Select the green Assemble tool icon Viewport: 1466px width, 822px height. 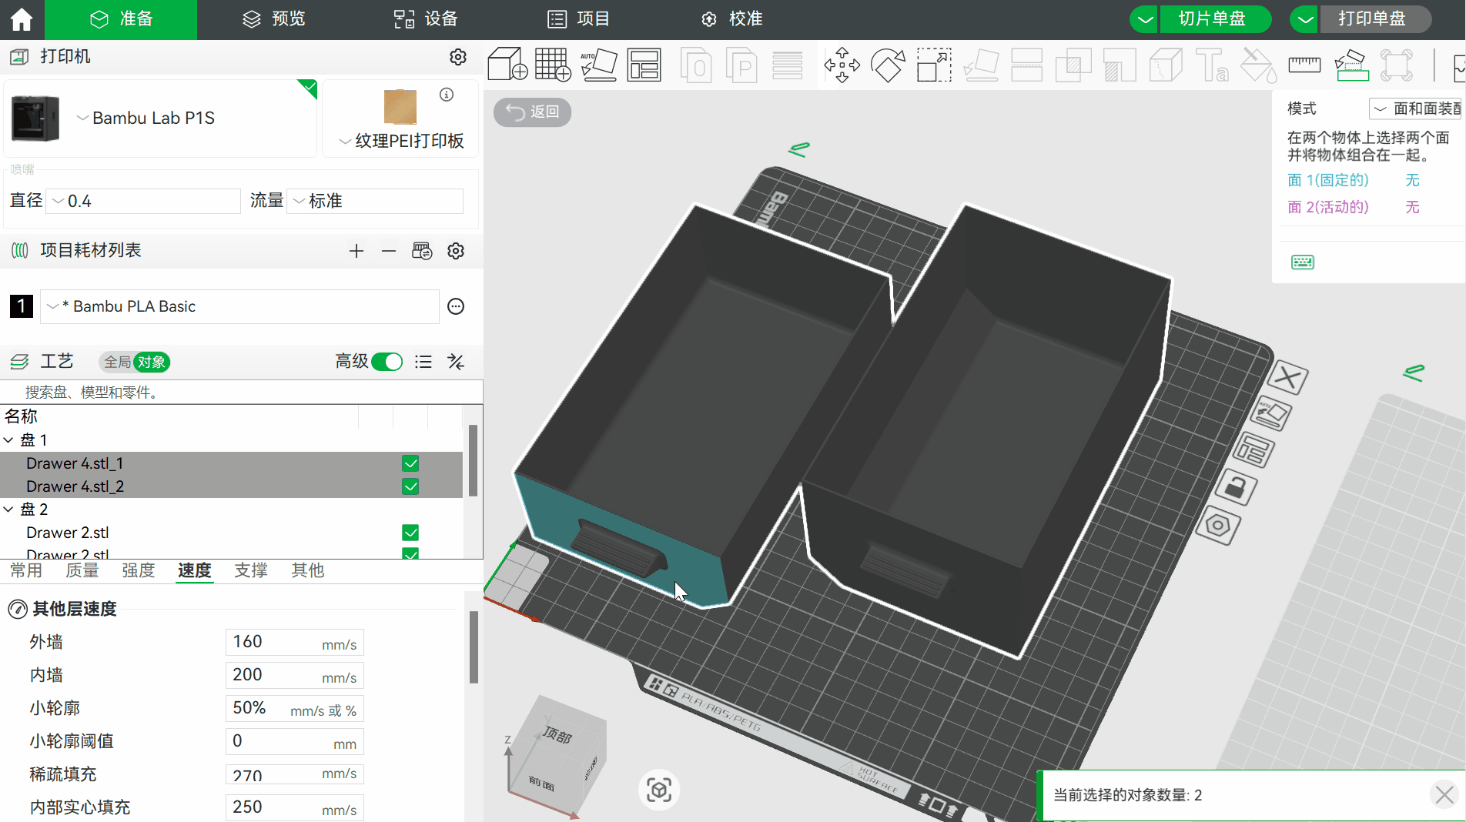pyautogui.click(x=1351, y=65)
